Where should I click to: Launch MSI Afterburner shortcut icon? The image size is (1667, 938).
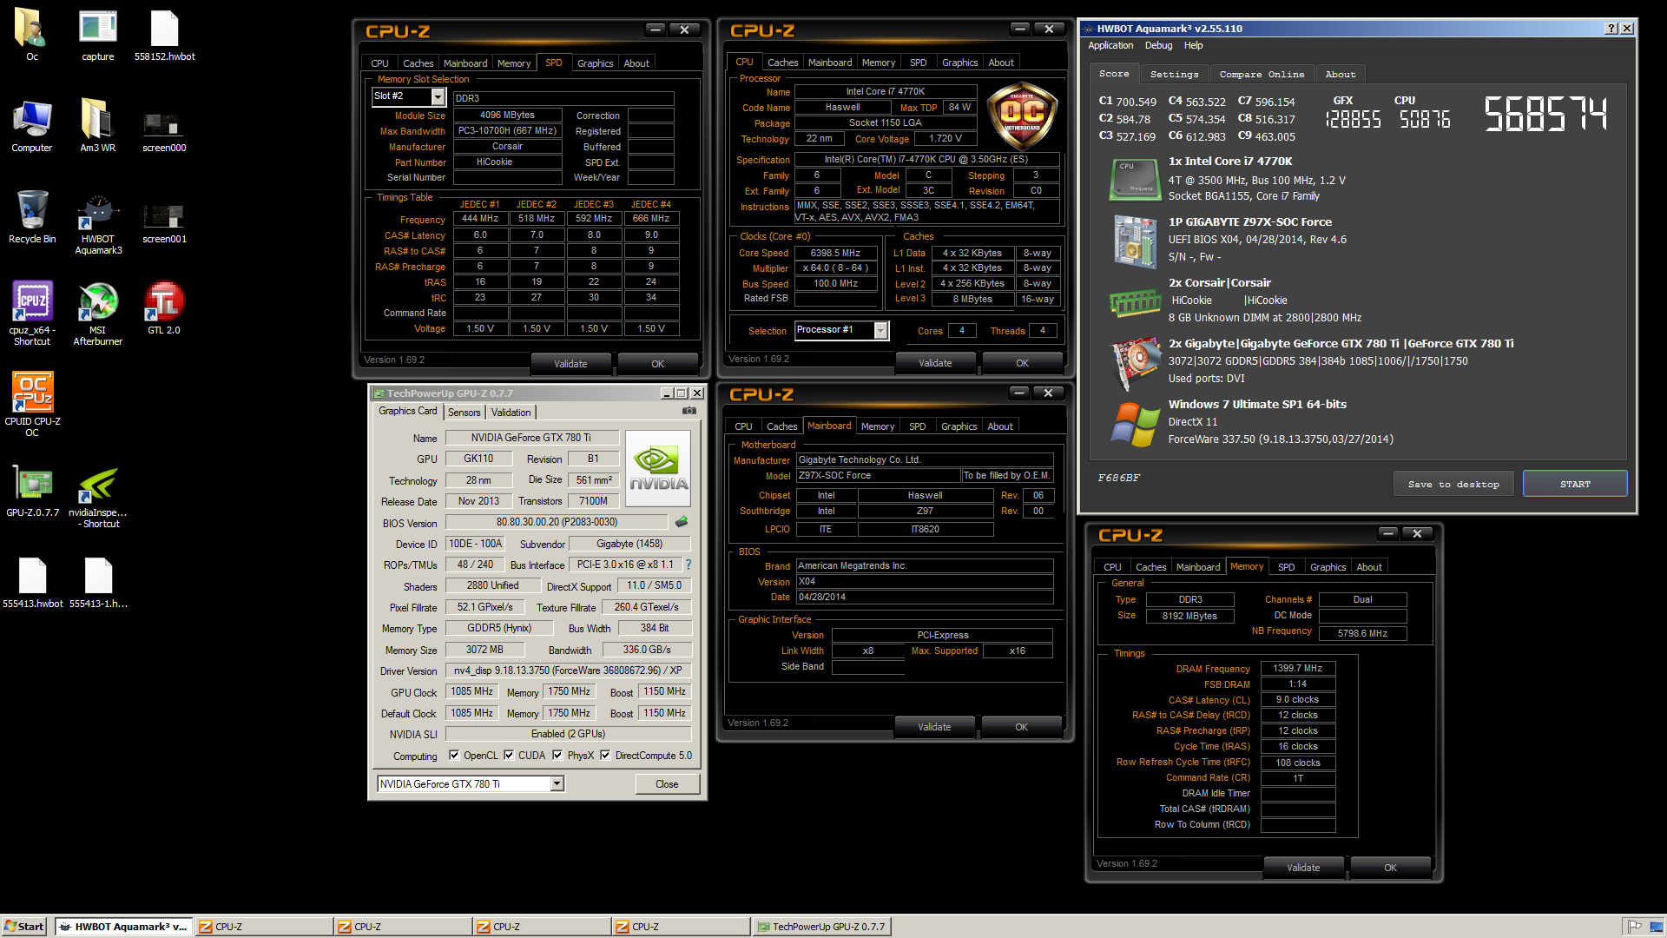(x=98, y=314)
